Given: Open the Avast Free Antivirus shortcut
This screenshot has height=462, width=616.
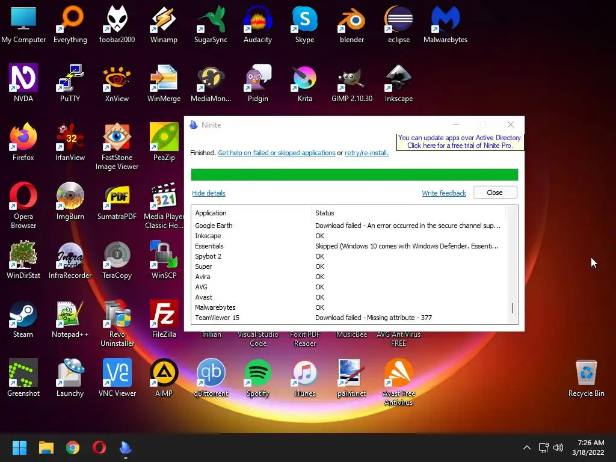Looking at the screenshot, I should [399, 383].
